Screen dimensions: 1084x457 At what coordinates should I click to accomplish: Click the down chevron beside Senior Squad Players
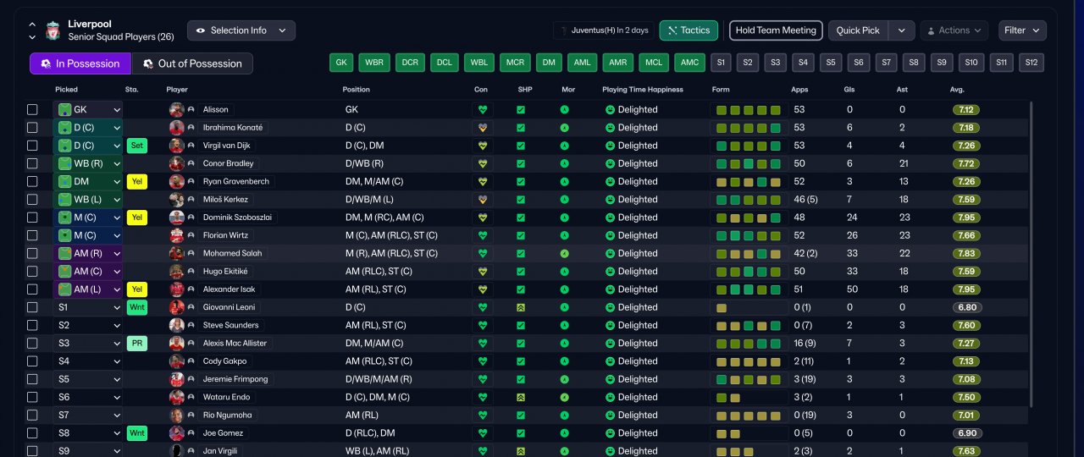click(x=32, y=37)
